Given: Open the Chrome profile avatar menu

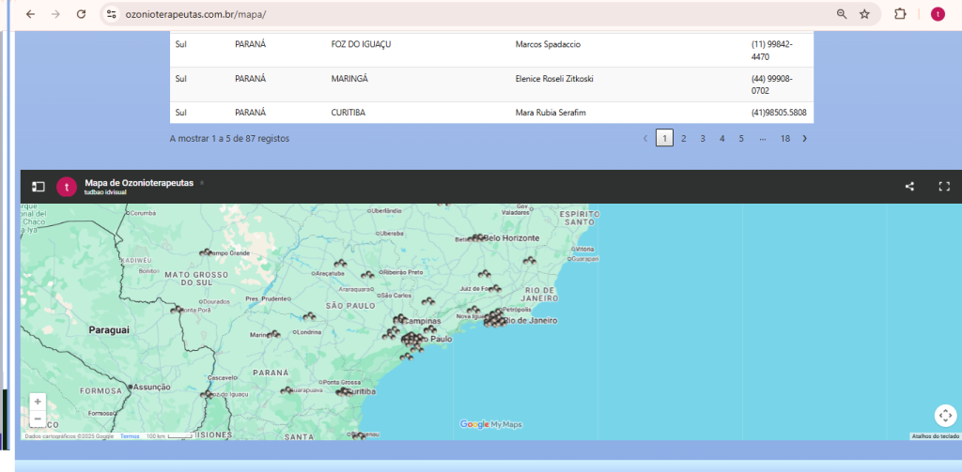Looking at the screenshot, I should pyautogui.click(x=937, y=14).
